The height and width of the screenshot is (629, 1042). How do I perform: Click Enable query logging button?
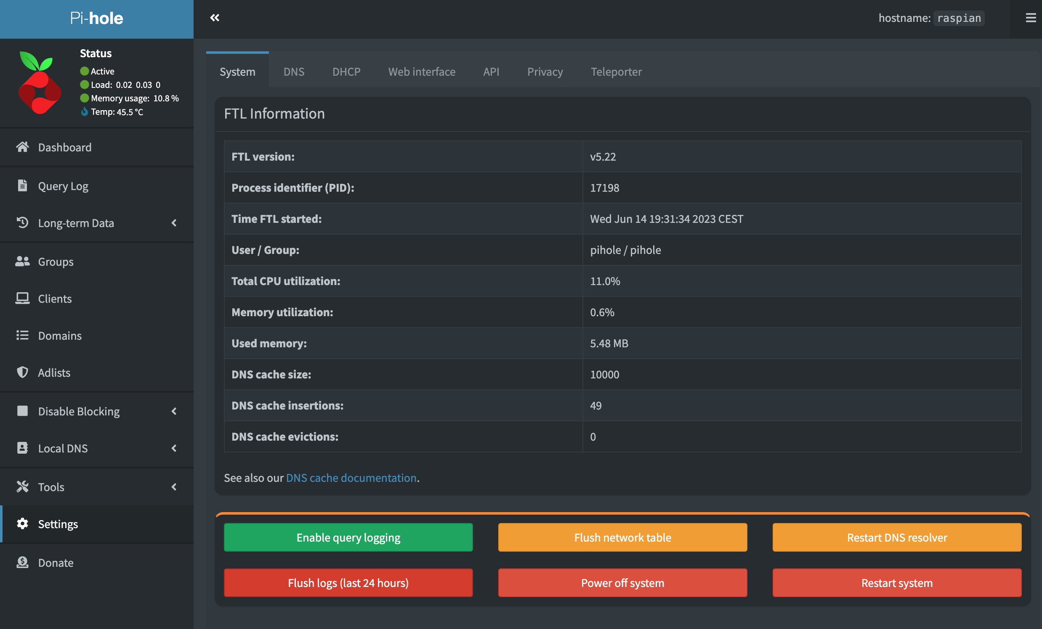pos(348,537)
